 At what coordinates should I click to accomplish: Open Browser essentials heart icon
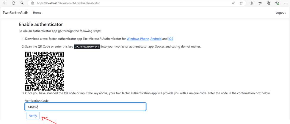pos(277,3)
